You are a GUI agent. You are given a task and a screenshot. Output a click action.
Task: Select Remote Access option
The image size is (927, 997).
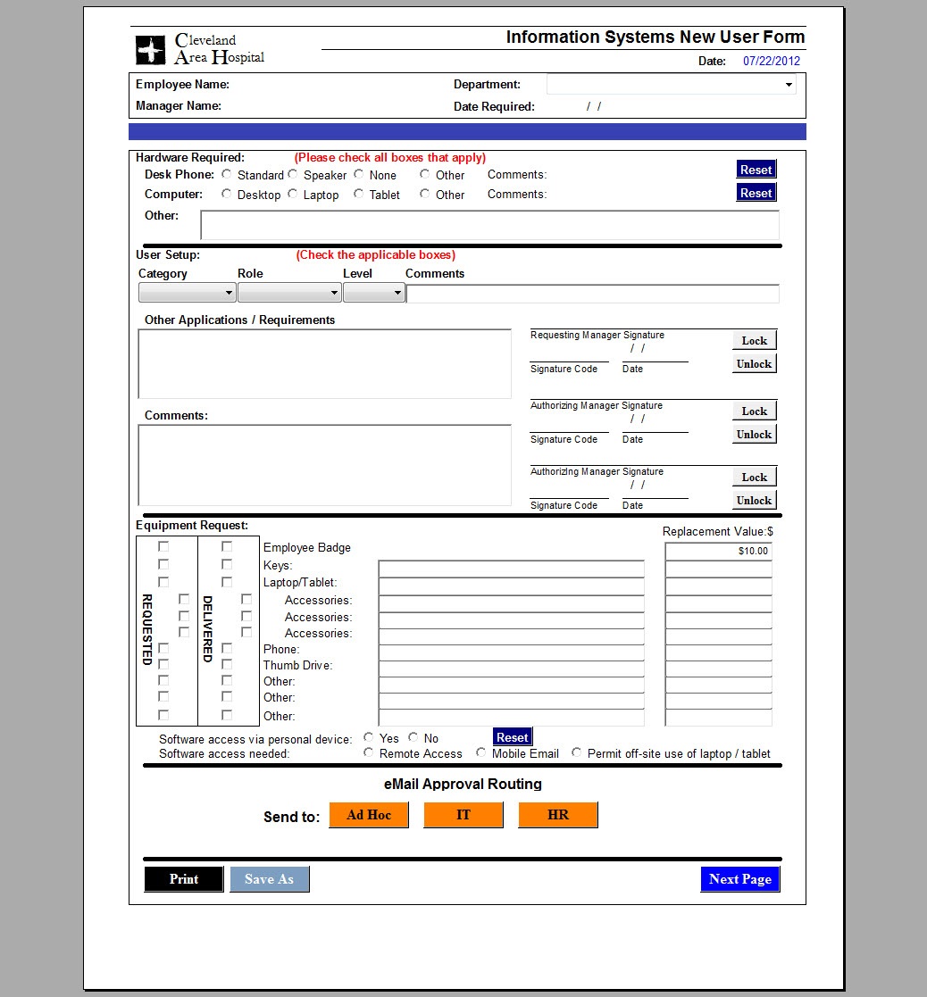tap(368, 752)
